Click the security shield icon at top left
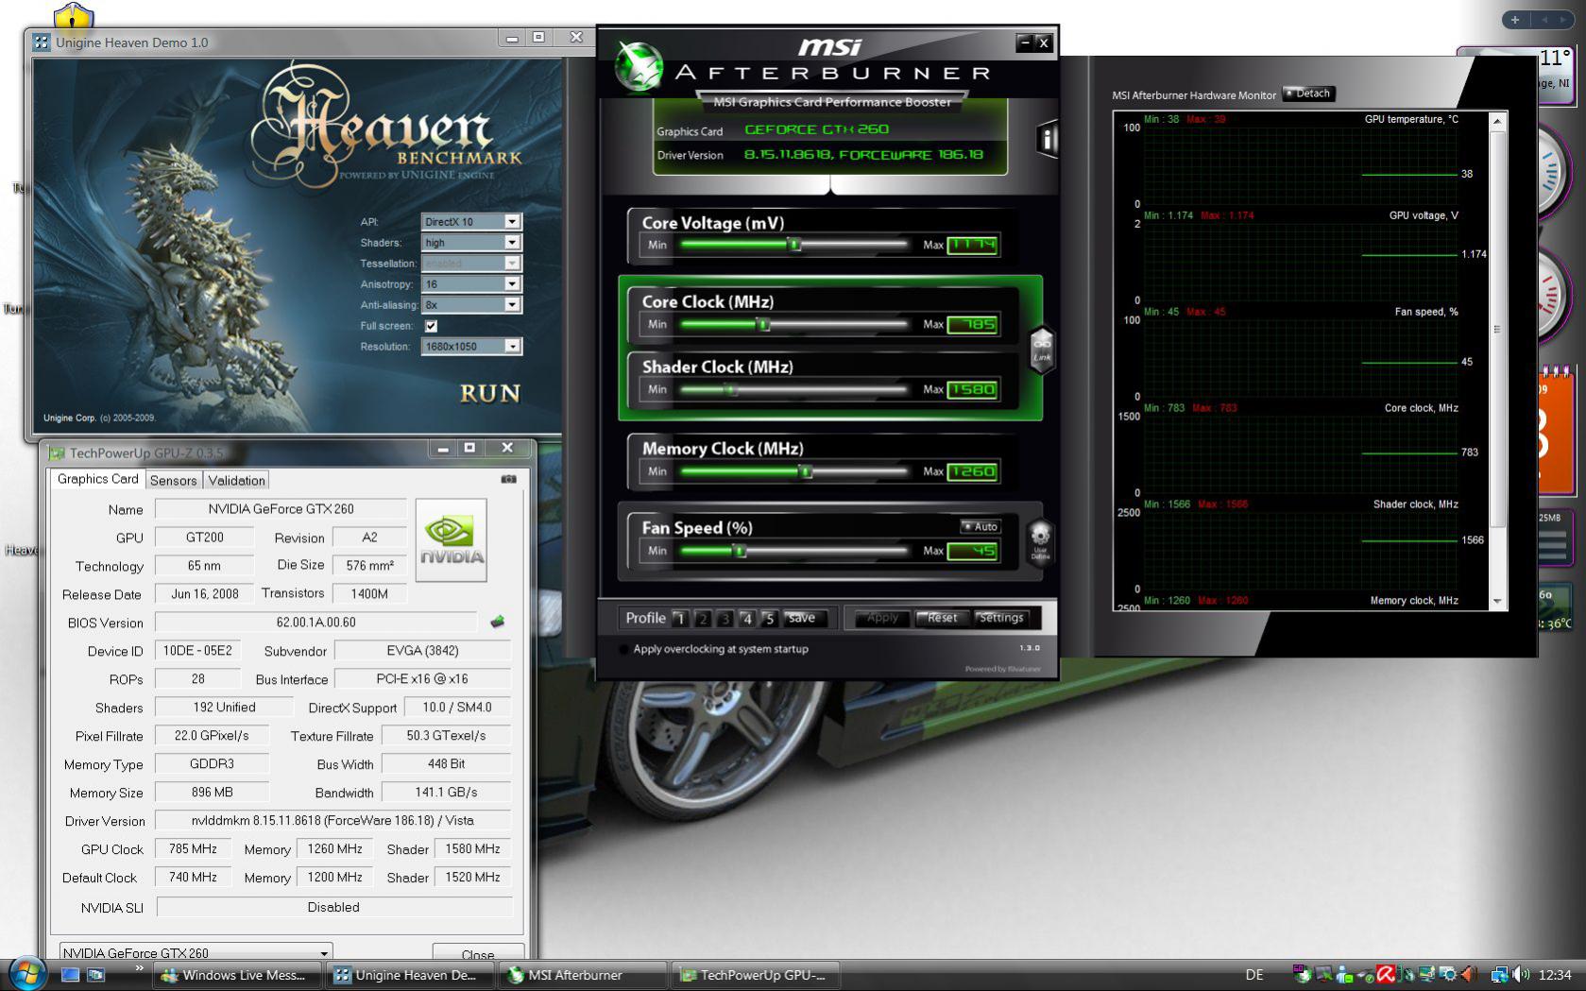 73,16
